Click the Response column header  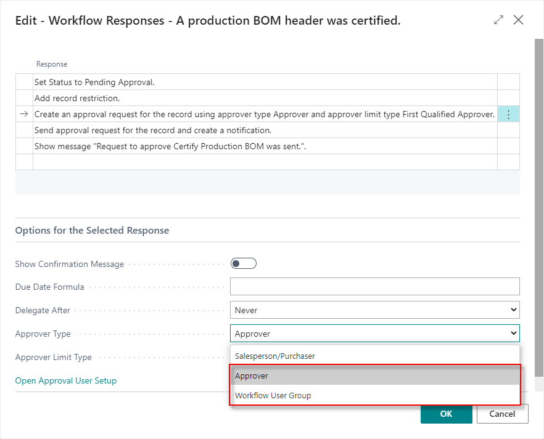point(52,64)
